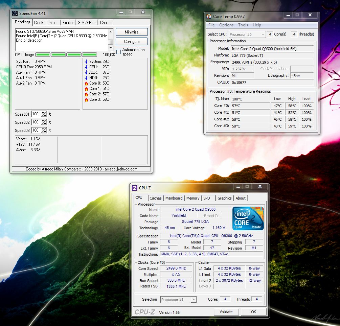Click the Rated FSB 1333.1 MHz value
The height and width of the screenshot is (326, 340).
pos(176,286)
